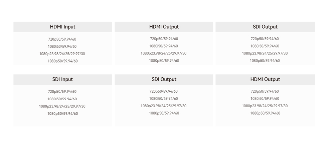The width and height of the screenshot is (334, 150).
Task: Select 1080i50/59.94/60 under HDMI Input
Action: point(62,47)
